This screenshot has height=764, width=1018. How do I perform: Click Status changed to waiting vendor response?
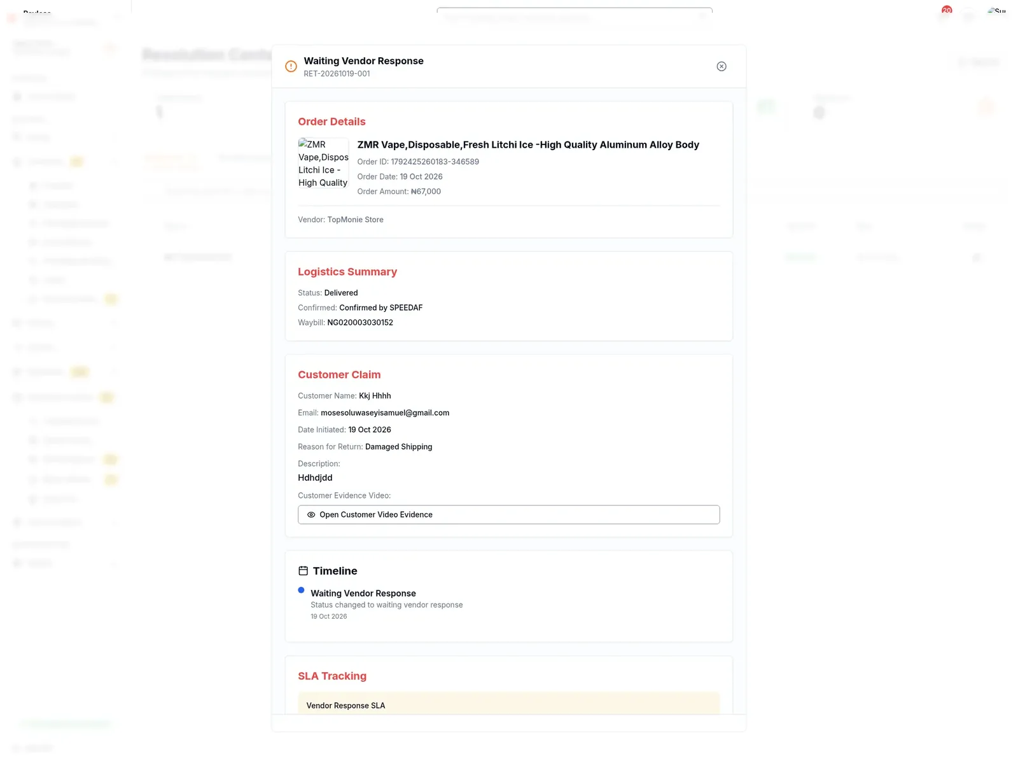tap(386, 605)
